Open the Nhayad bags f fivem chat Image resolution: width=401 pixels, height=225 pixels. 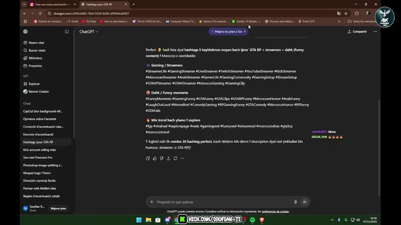click(37, 173)
